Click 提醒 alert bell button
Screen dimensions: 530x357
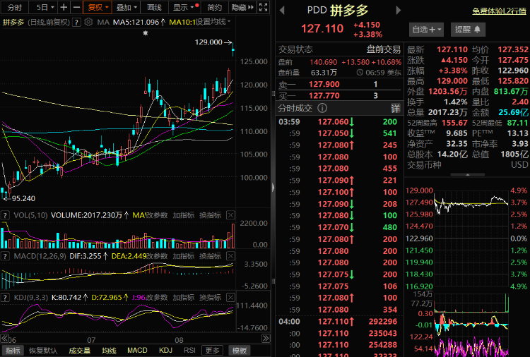[x=468, y=30]
